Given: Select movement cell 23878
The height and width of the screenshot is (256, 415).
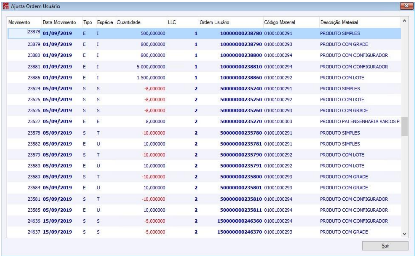Looking at the screenshot, I should point(24,33).
